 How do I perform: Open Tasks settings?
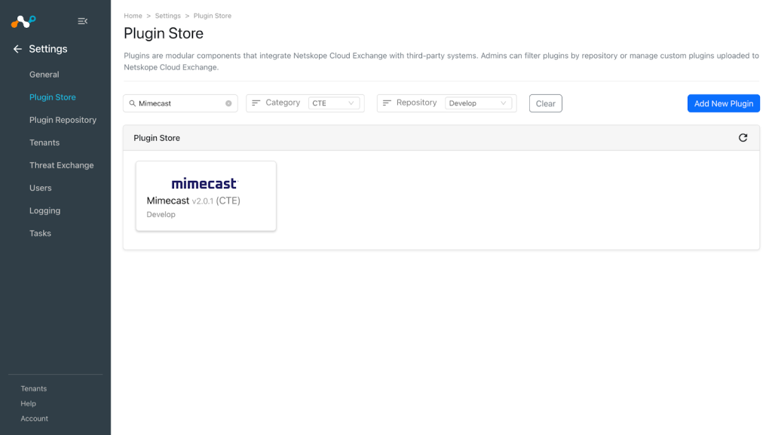[x=41, y=233]
